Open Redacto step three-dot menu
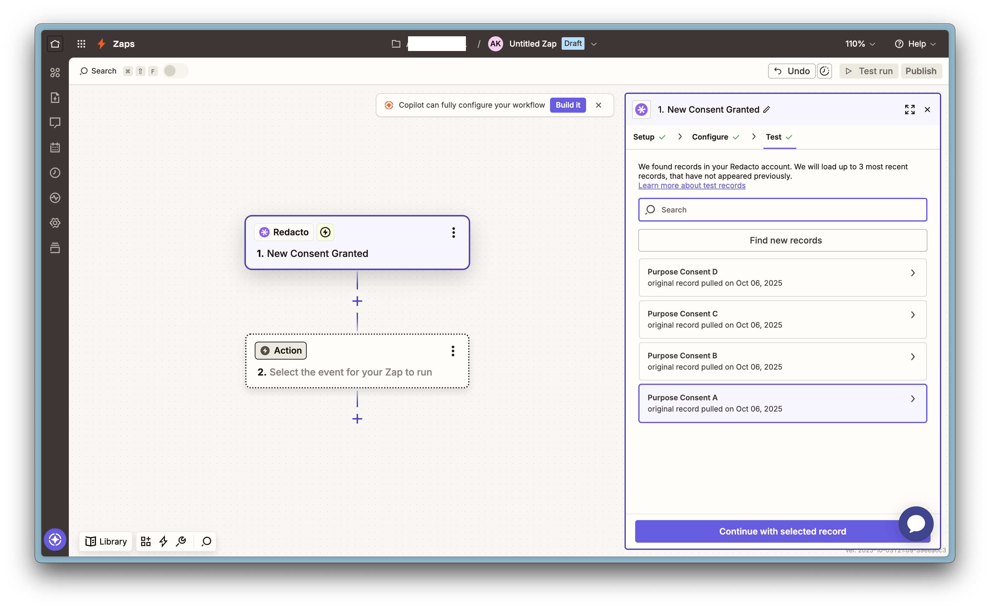This screenshot has height=609, width=990. pyautogui.click(x=453, y=233)
